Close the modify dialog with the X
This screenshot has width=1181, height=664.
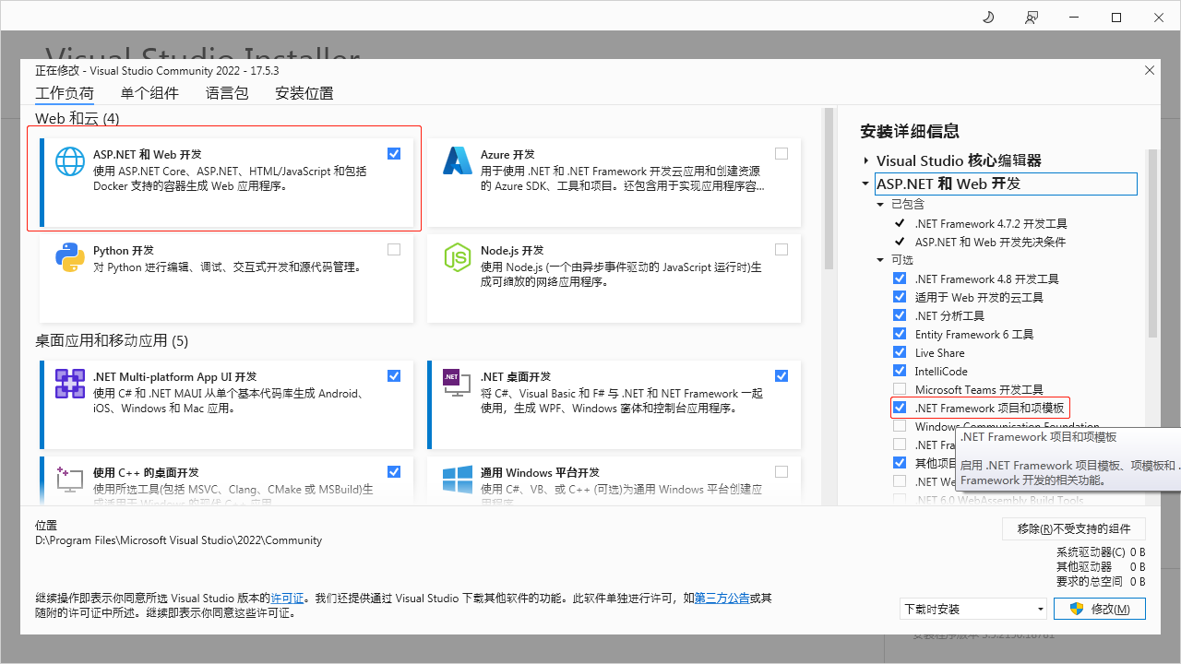click(1150, 70)
